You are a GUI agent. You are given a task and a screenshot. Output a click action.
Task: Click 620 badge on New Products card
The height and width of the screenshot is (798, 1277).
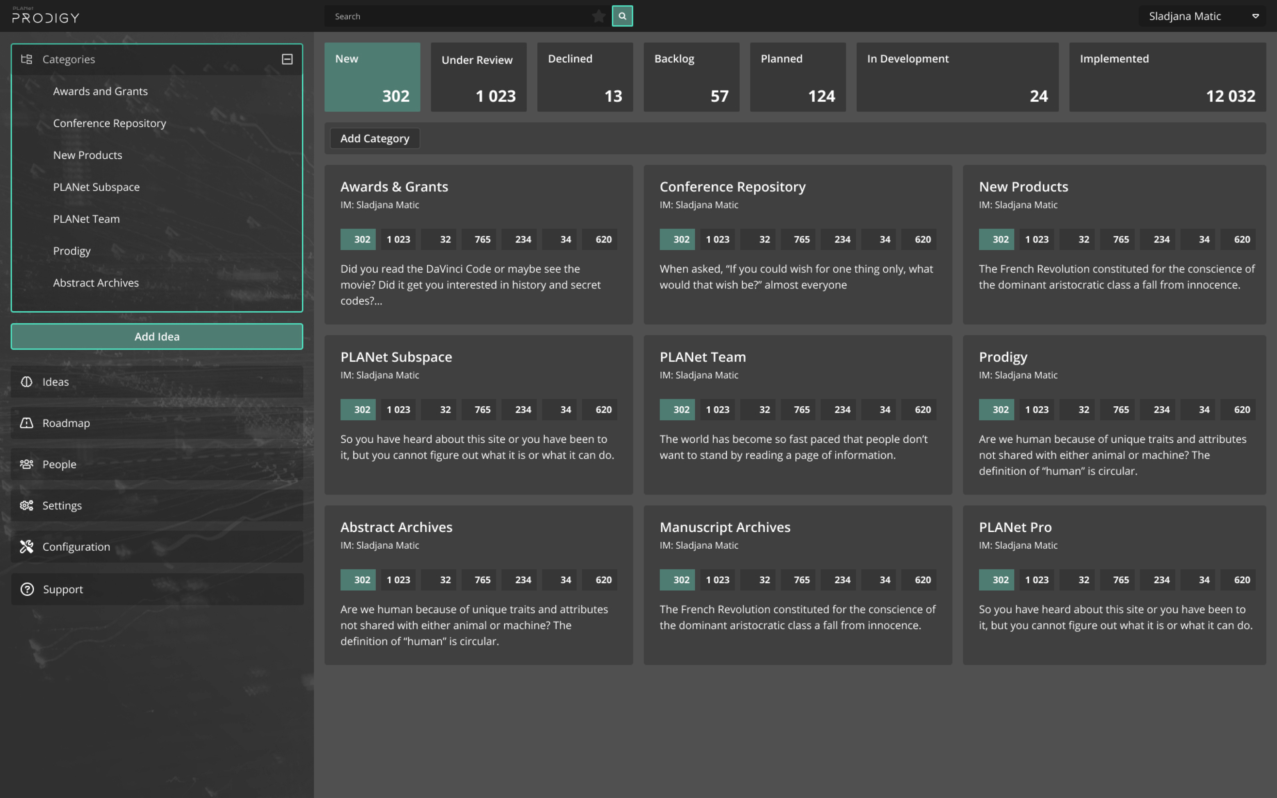tap(1238, 239)
